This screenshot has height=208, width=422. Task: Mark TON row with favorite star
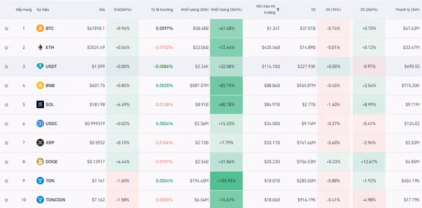pos(6,181)
